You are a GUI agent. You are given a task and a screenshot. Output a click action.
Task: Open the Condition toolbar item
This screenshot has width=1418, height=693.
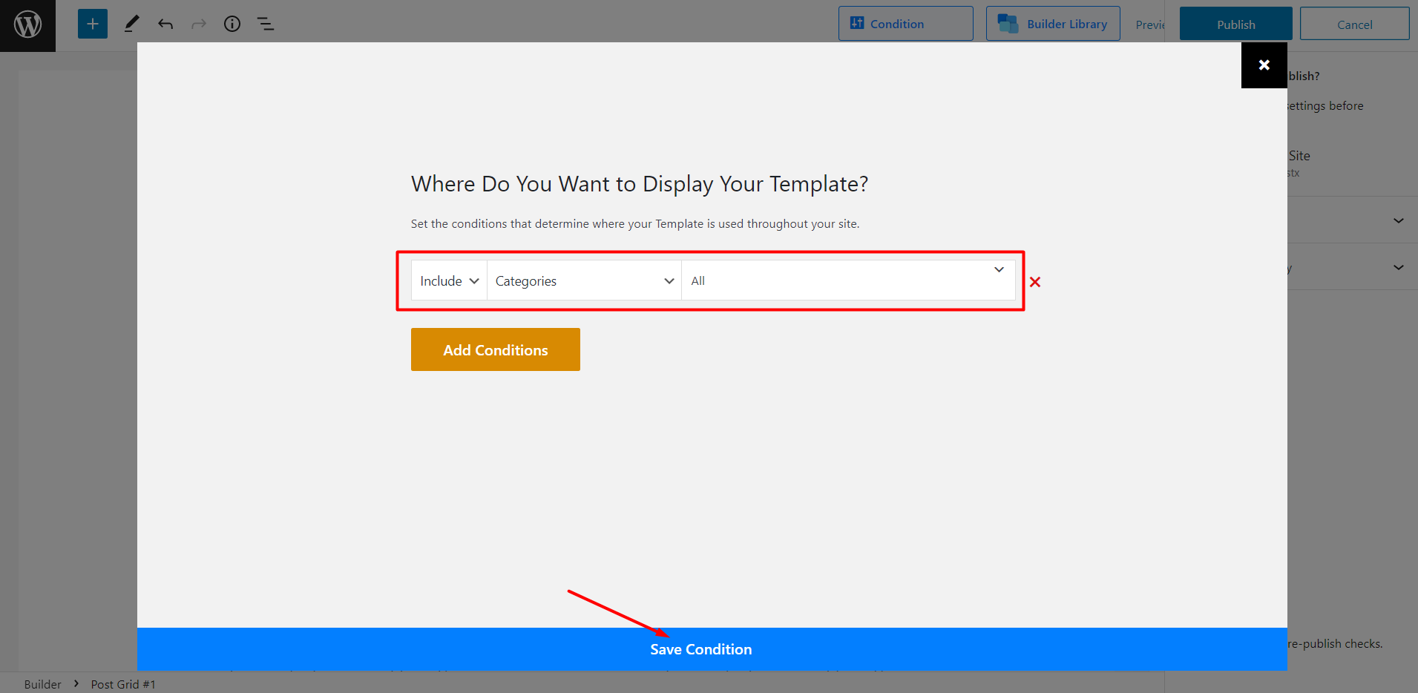point(905,23)
